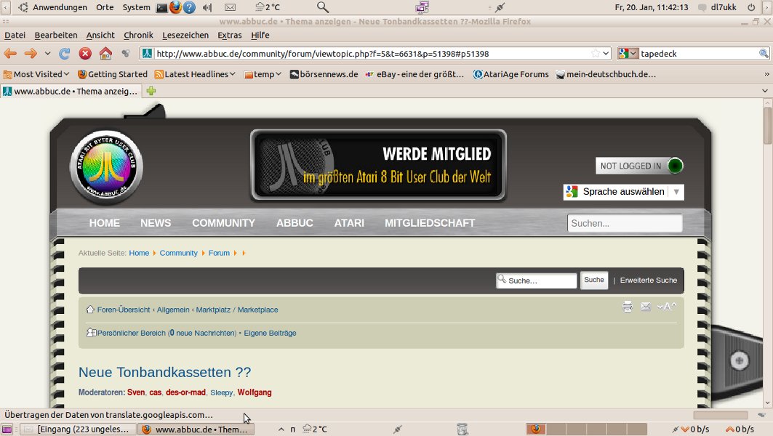Viewport: 773px width, 436px height.
Task: Open Marktplatz / Marketplace forum link
Action: [x=236, y=310]
